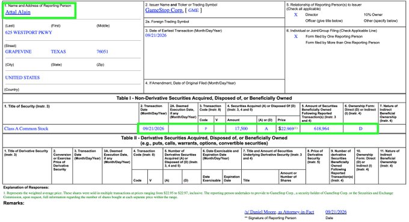Click footnote marker (1) next to price $22.969
409x222 pixels.
pos(295,128)
